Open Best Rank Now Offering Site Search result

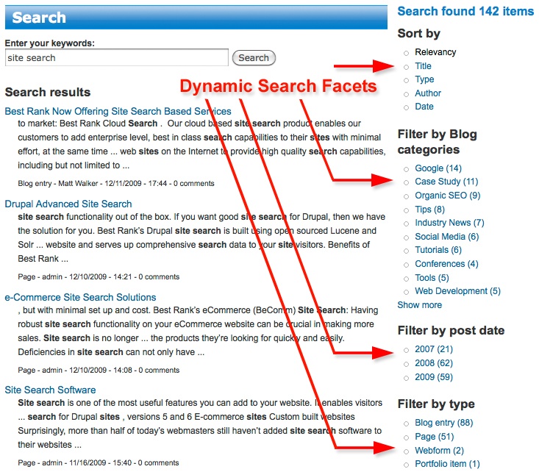click(118, 111)
